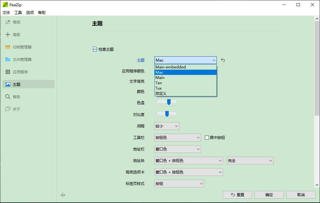Open the 帮助 menu in the menu bar
Viewport: 320px width, 203px height.
click(x=41, y=13)
